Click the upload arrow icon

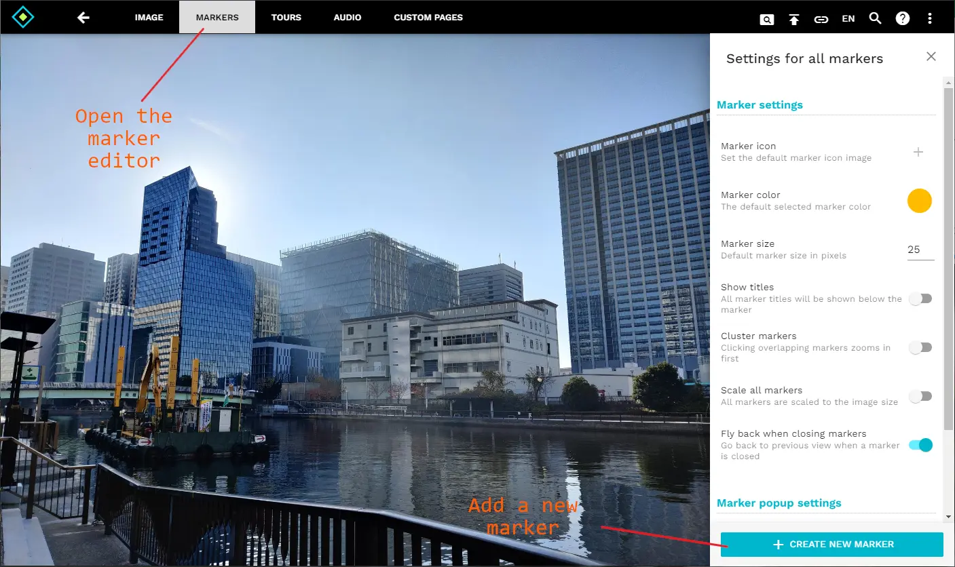coord(794,19)
